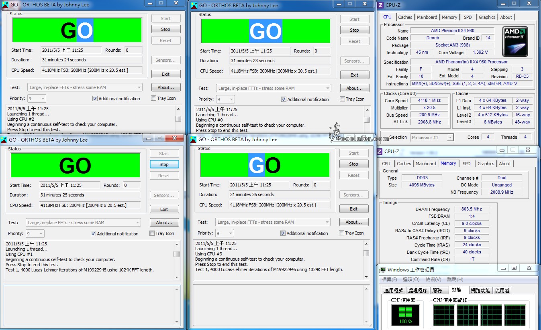The height and width of the screenshot is (330, 541).
Task: Click About... in the CPU #1 ORTHOS window
Action: (x=164, y=223)
